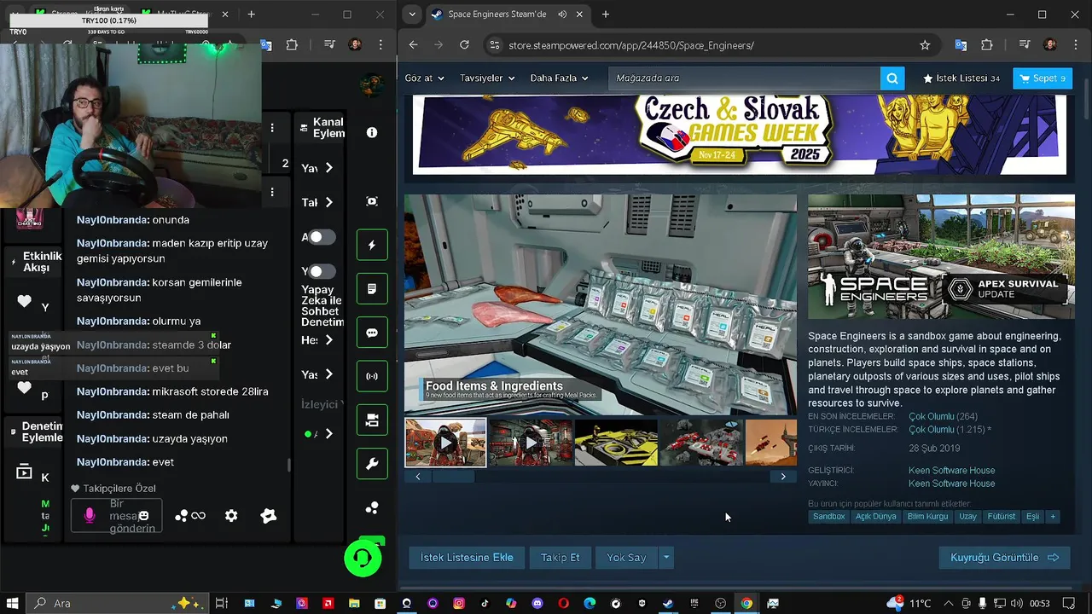The width and height of the screenshot is (1092, 614).
Task: Move thumbnail strip back with left arrow
Action: [x=418, y=477]
